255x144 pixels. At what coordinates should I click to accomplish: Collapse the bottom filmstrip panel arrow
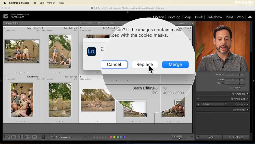[x=127, y=142]
